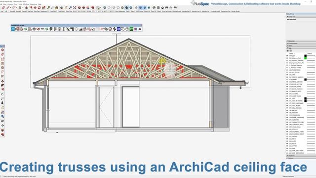Click the refresh arrow icon in PlusSpec toolbar
Viewport: 316px width, 178px height.
(110, 29)
